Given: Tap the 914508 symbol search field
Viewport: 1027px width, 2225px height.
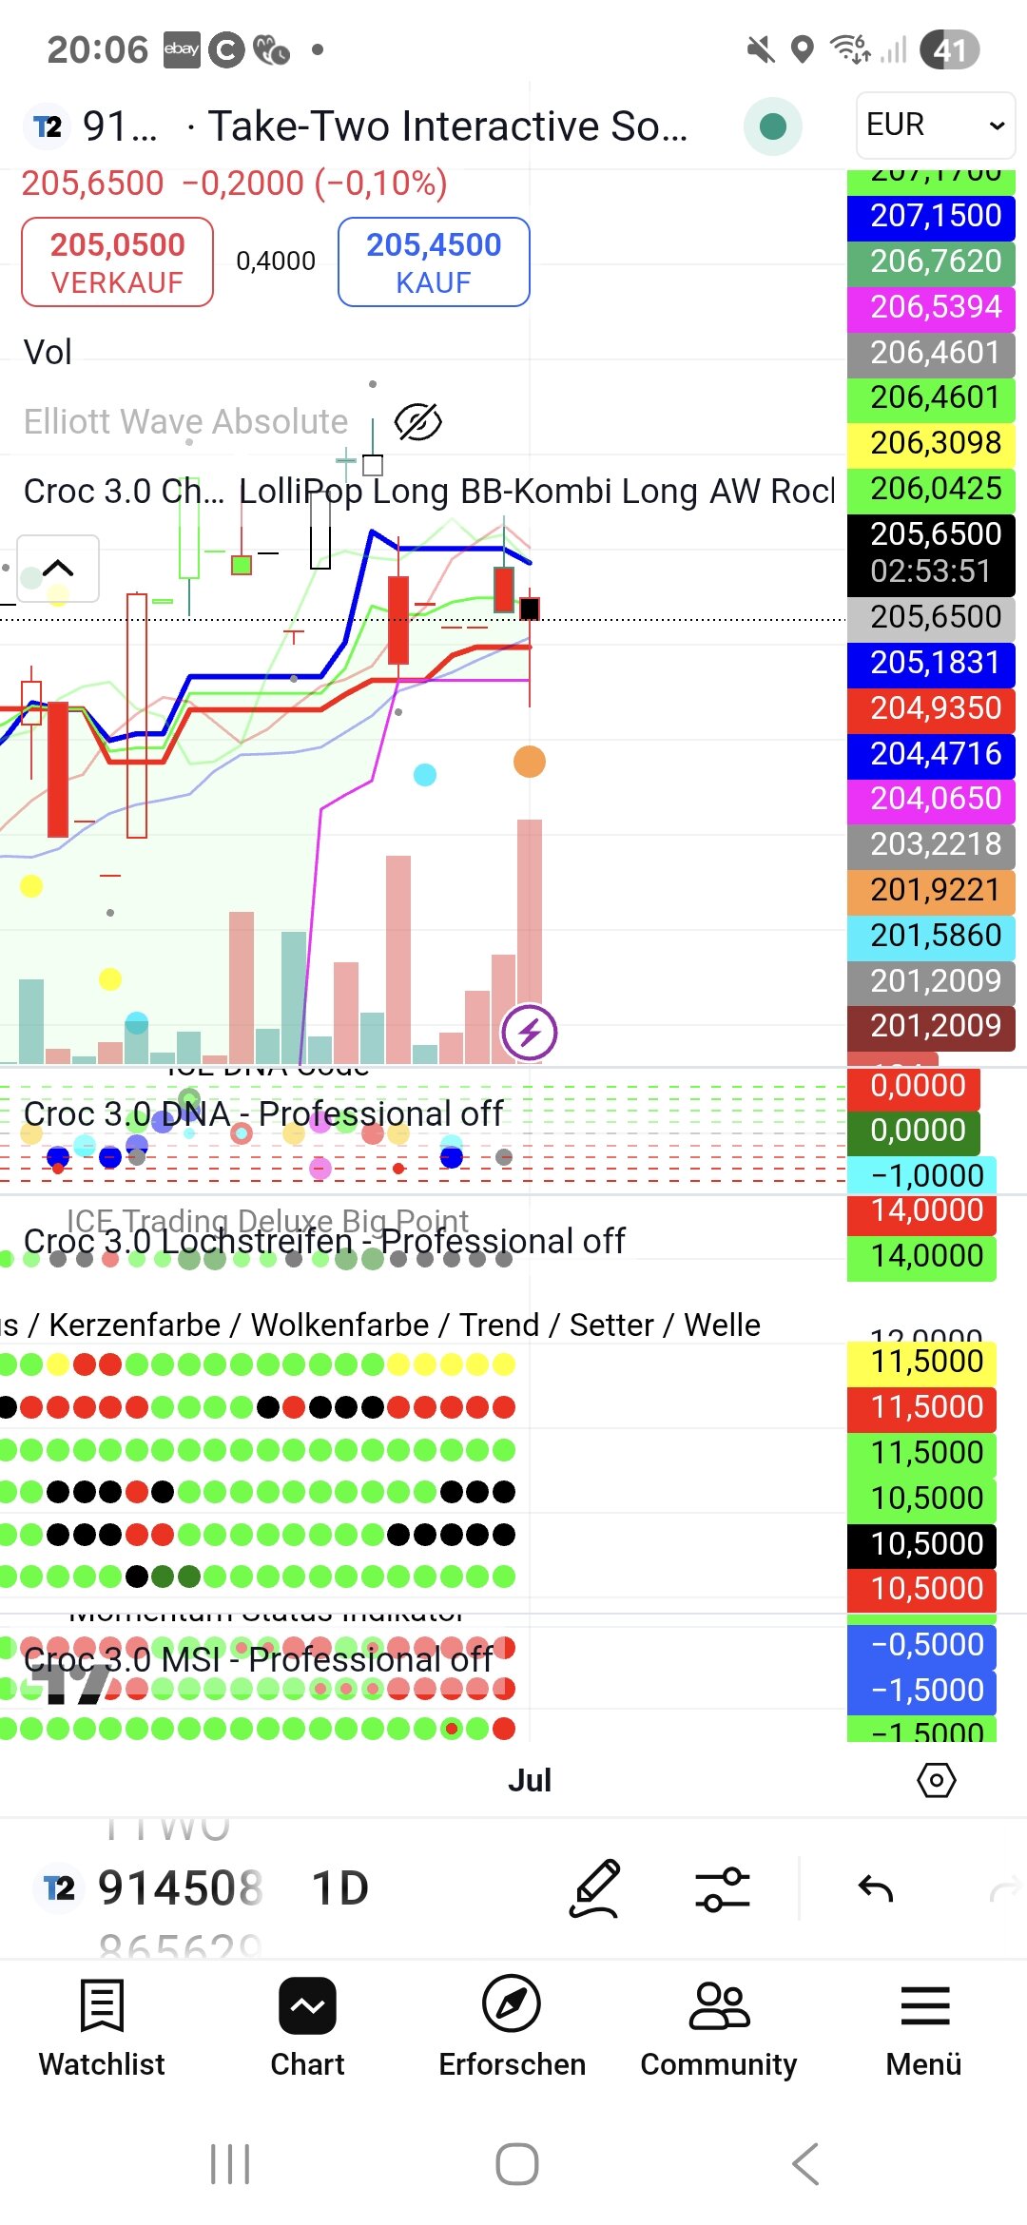Looking at the screenshot, I should coord(179,1888).
